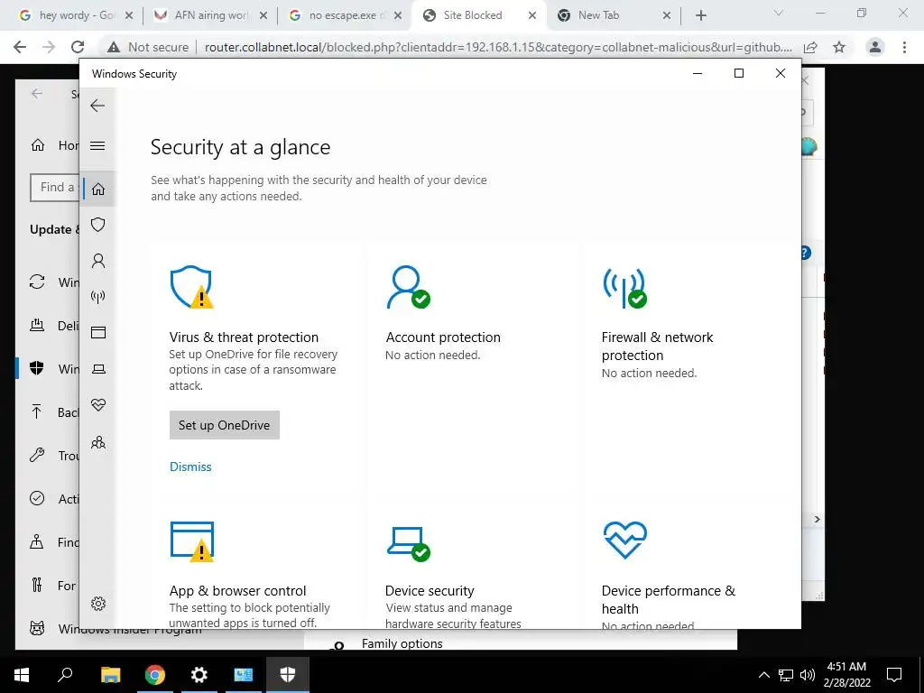924x693 pixels.
Task: Open taskbar clock and date
Action: point(846,675)
